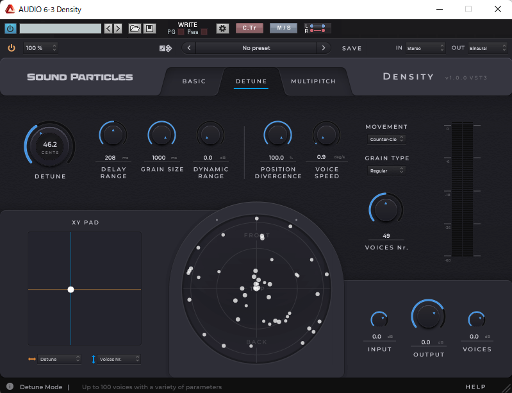Screen dimensions: 512x393
Task: Open the No preset selector
Action: click(x=256, y=48)
